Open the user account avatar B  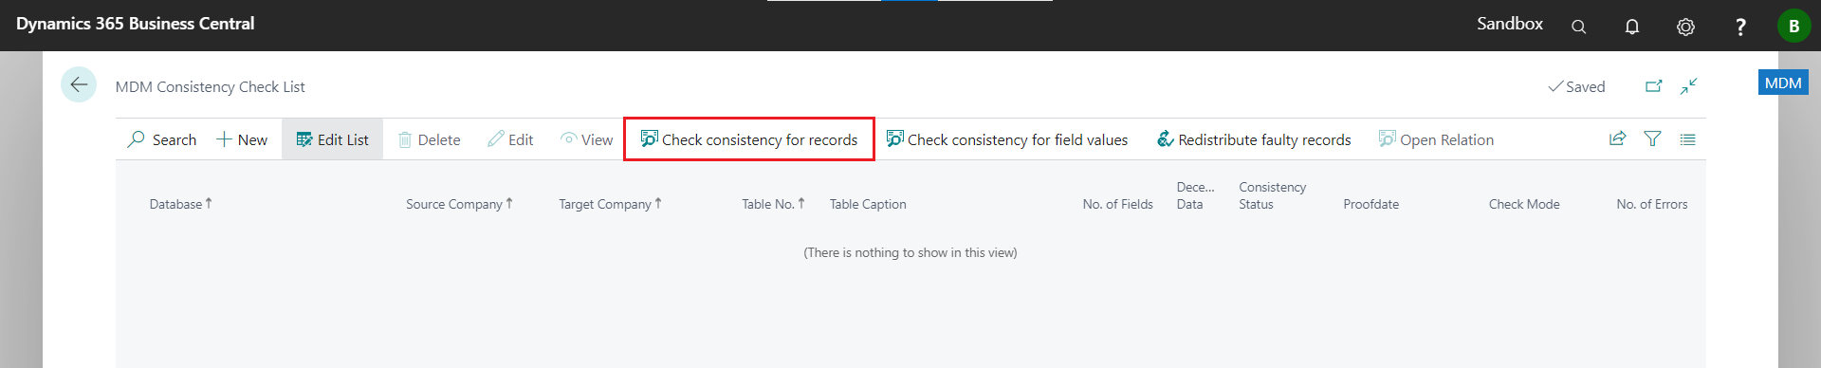(x=1793, y=26)
